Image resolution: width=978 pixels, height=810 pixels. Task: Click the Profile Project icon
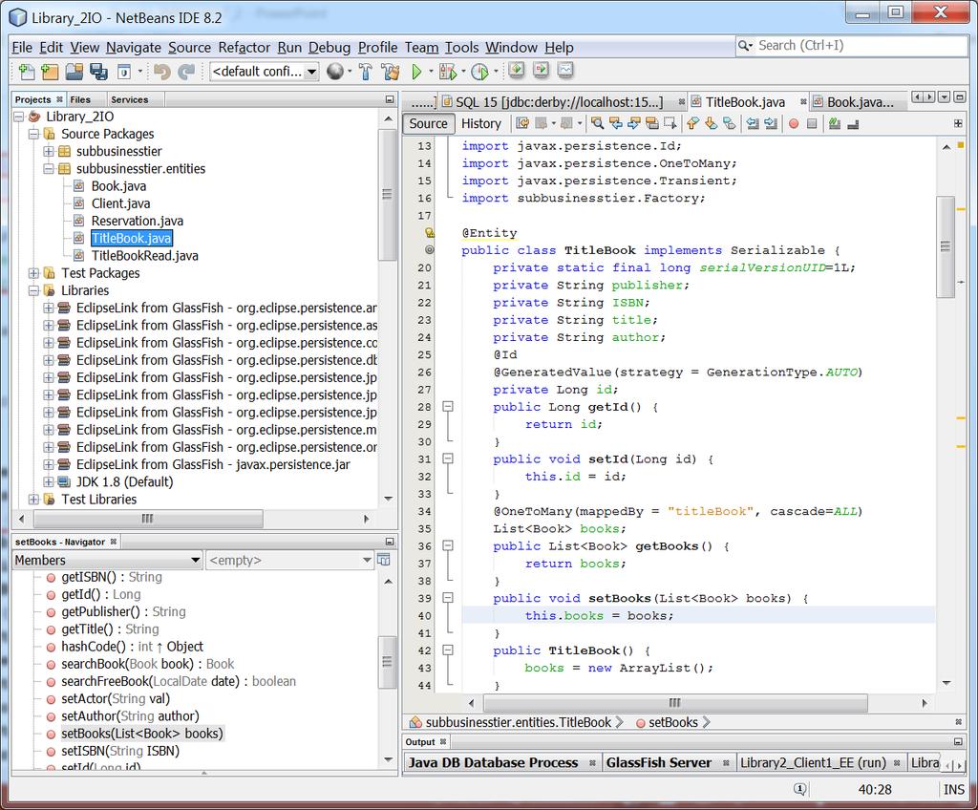(x=479, y=72)
